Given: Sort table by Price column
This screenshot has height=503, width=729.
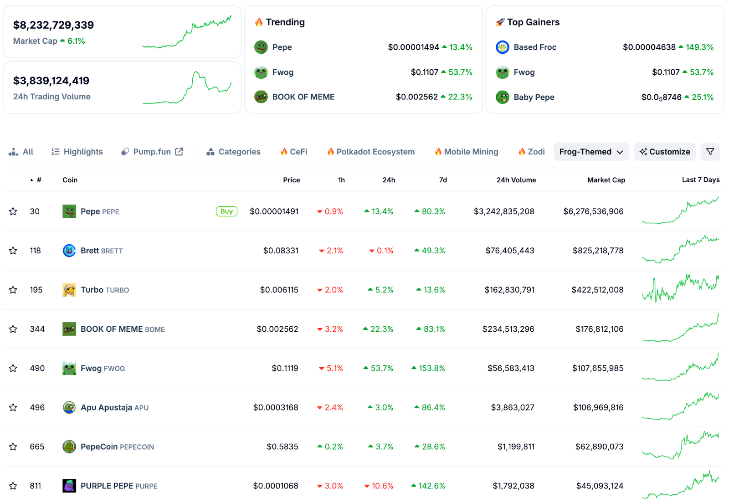Looking at the screenshot, I should click(x=292, y=180).
